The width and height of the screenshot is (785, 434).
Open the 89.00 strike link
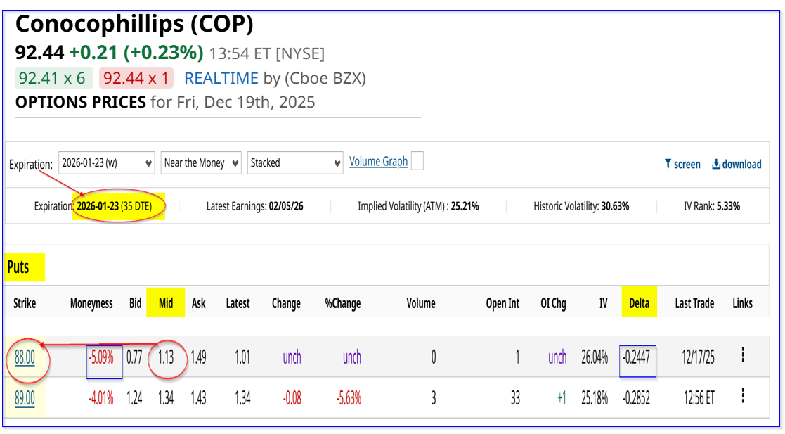click(25, 398)
